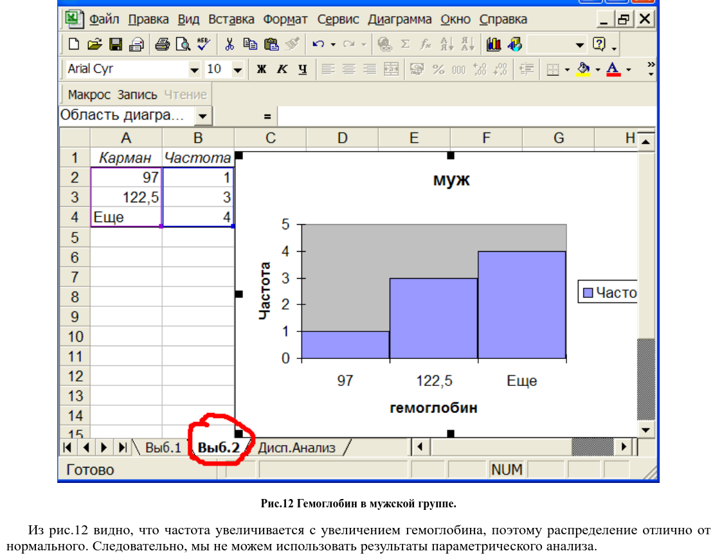Open a file with the folder icon

tap(95, 44)
